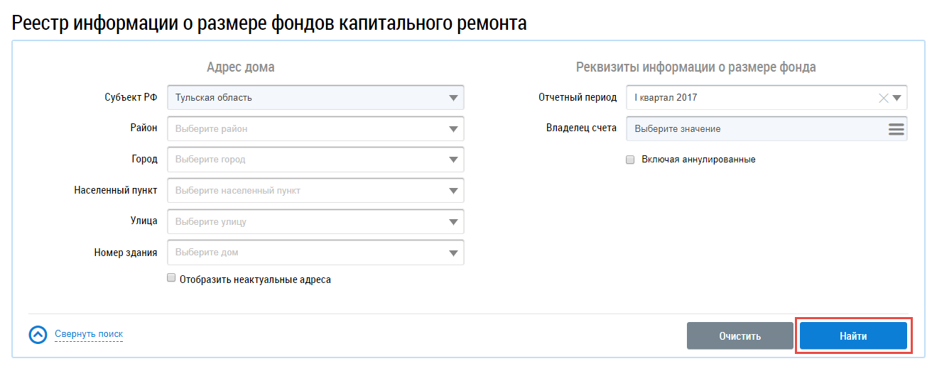The height and width of the screenshot is (366, 932).
Task: Expand the Населенный пункт dropdown
Action: pyautogui.click(x=453, y=191)
